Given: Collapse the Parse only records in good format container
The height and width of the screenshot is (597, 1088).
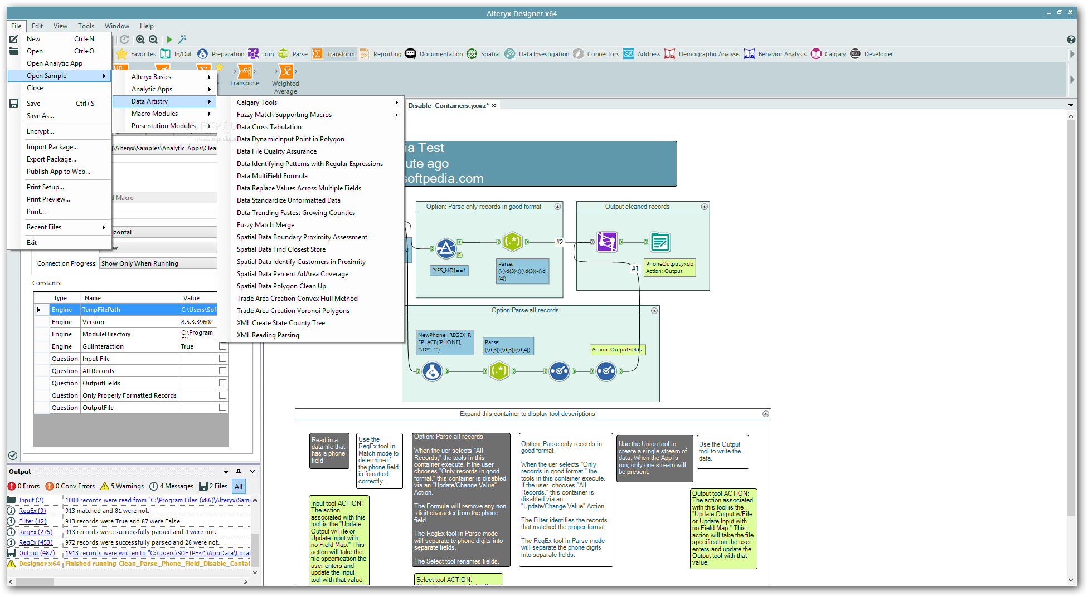Looking at the screenshot, I should [x=557, y=207].
